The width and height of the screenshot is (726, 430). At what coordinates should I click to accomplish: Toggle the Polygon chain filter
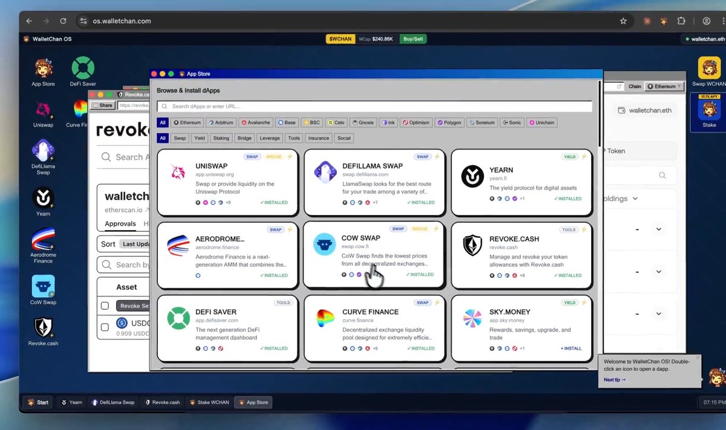pyautogui.click(x=450, y=123)
